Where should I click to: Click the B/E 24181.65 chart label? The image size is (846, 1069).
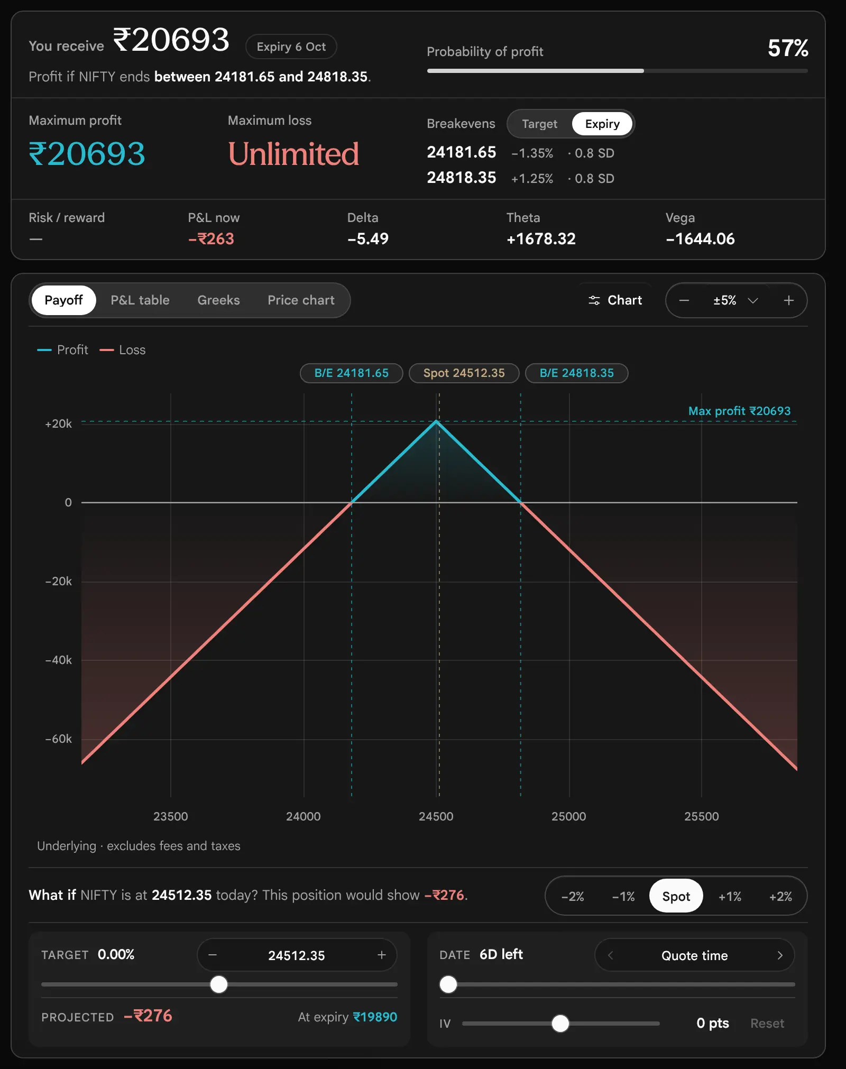351,373
